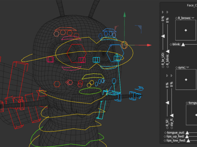197x147 pixels.
Task: Click the 0 % value above R_br_UD
Action: 163,19
